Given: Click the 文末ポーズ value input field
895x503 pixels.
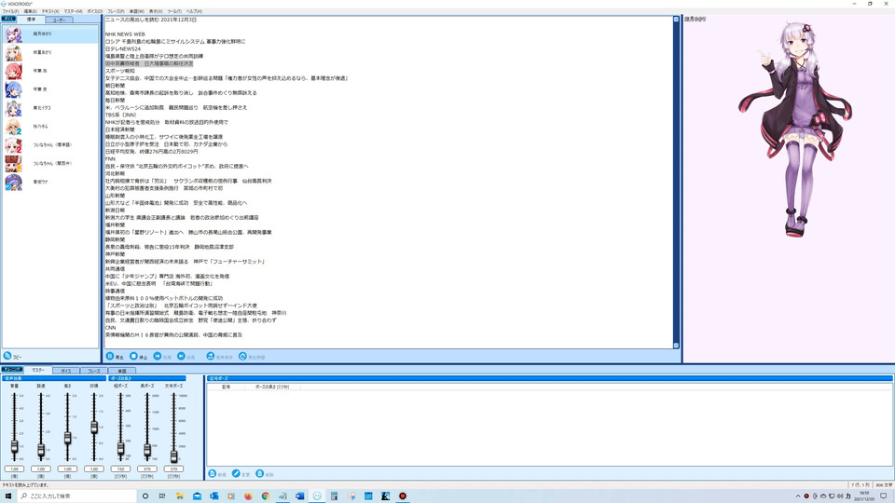Looking at the screenshot, I should (x=173, y=469).
